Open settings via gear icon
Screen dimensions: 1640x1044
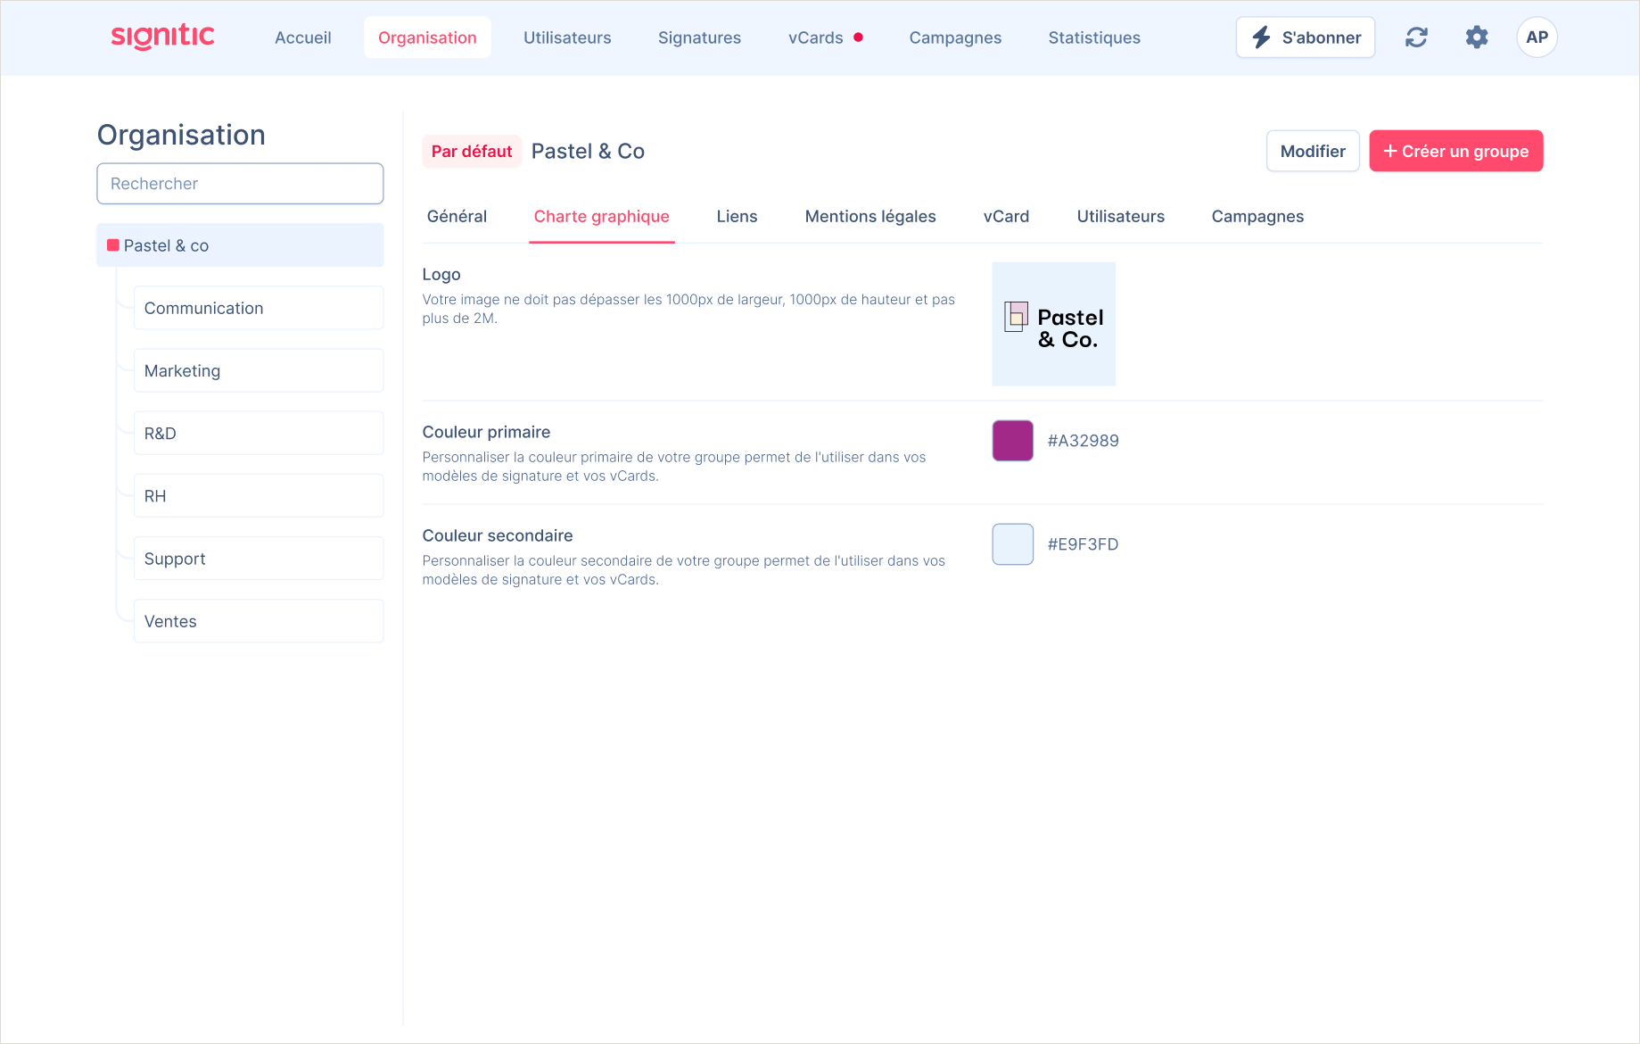[x=1477, y=37]
